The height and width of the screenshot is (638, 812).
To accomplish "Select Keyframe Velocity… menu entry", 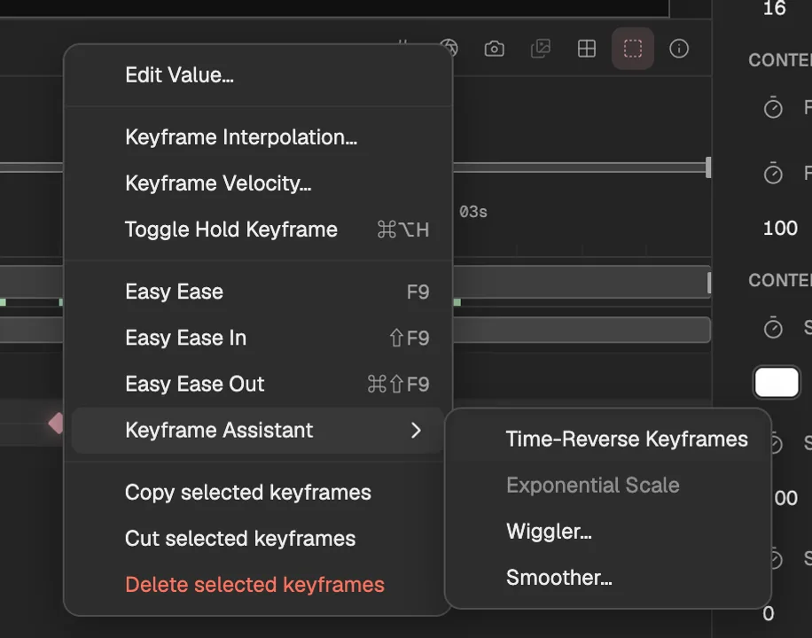I will [258, 183].
